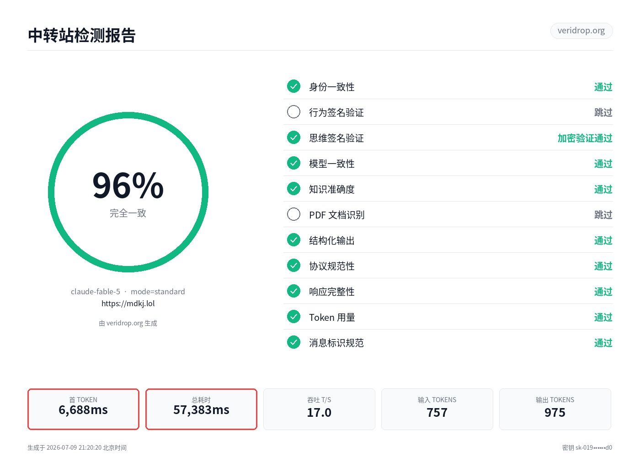Click the green check icon beside 思维签名验证
The width and height of the screenshot is (640, 457).
[x=293, y=138]
